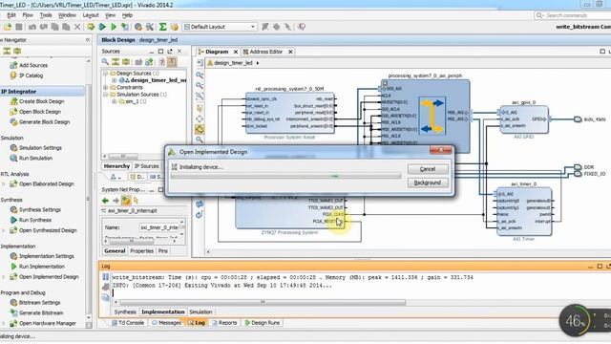Screen dimensions: 611x344
Task: Open the Tools menu
Action: tap(46, 15)
